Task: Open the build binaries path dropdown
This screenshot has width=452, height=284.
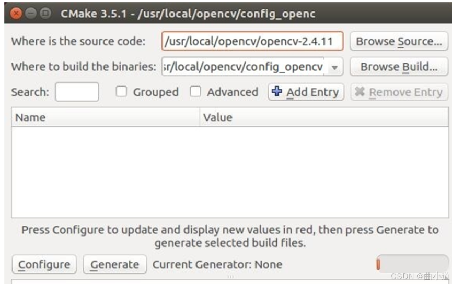Action: [x=334, y=67]
